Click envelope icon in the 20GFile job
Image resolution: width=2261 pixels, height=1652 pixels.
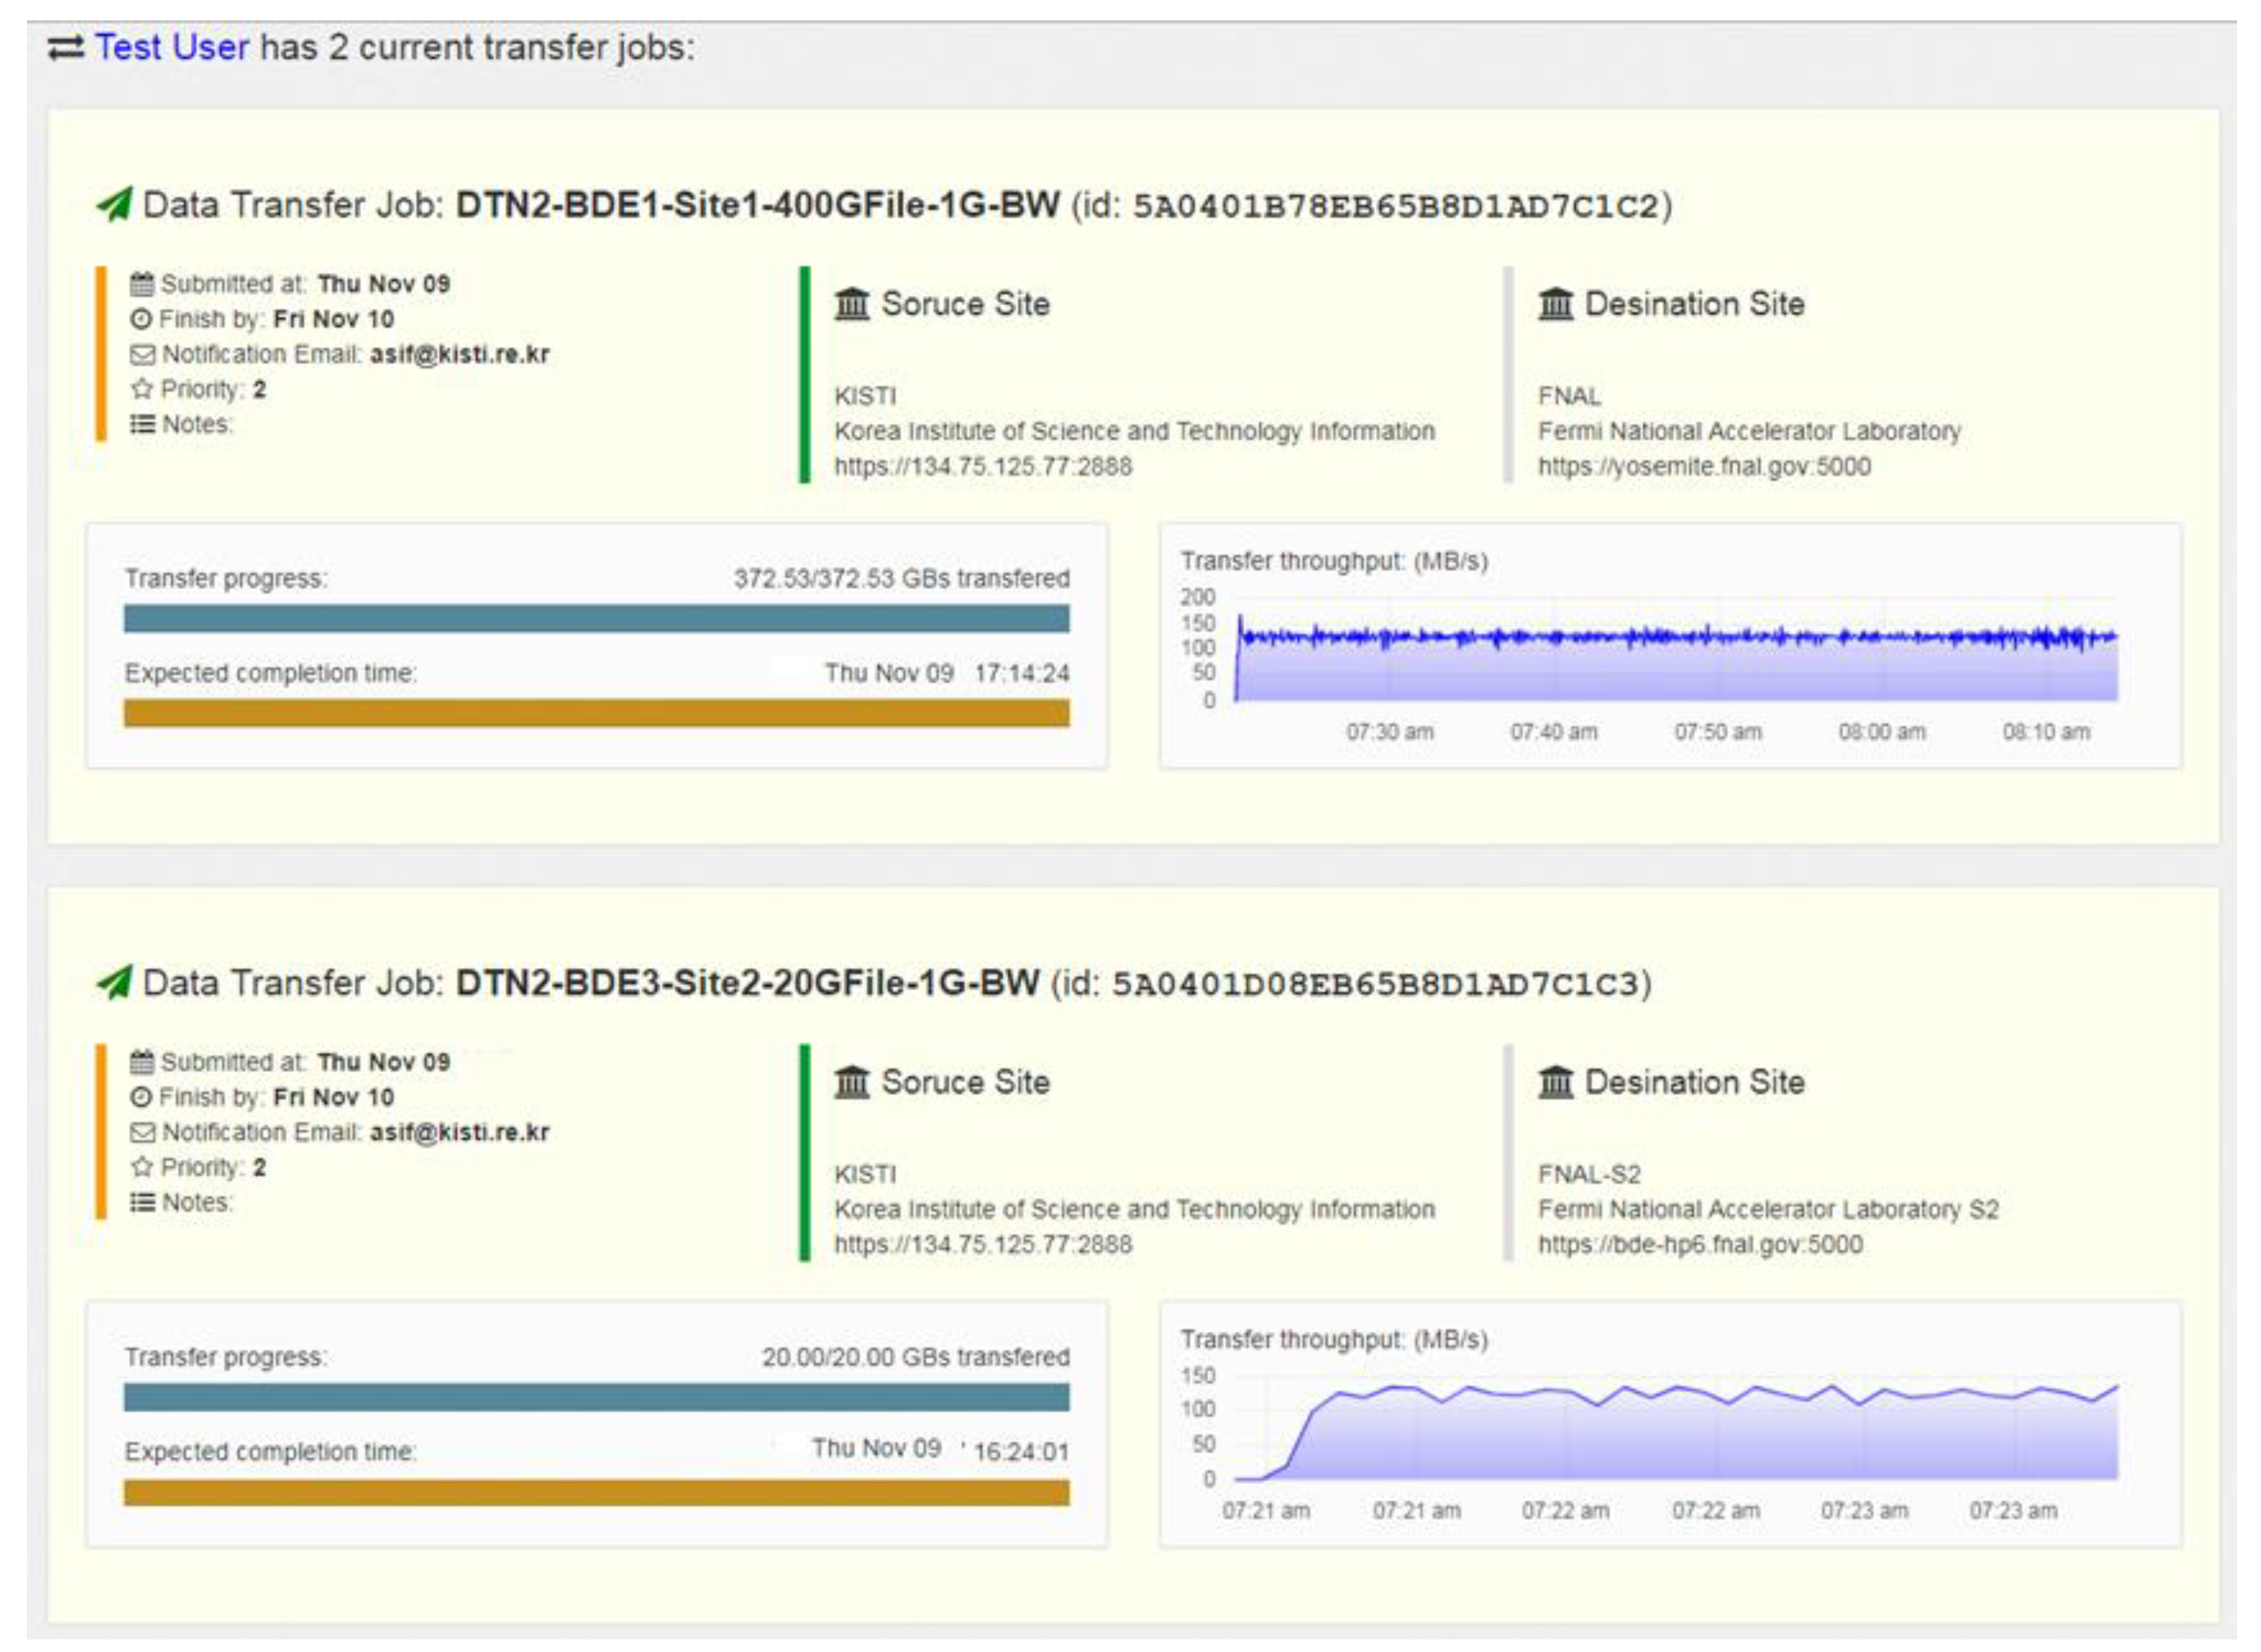143,1132
